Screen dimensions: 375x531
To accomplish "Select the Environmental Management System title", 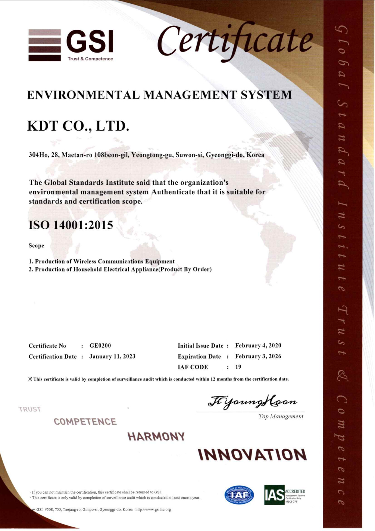I will 159,95.
